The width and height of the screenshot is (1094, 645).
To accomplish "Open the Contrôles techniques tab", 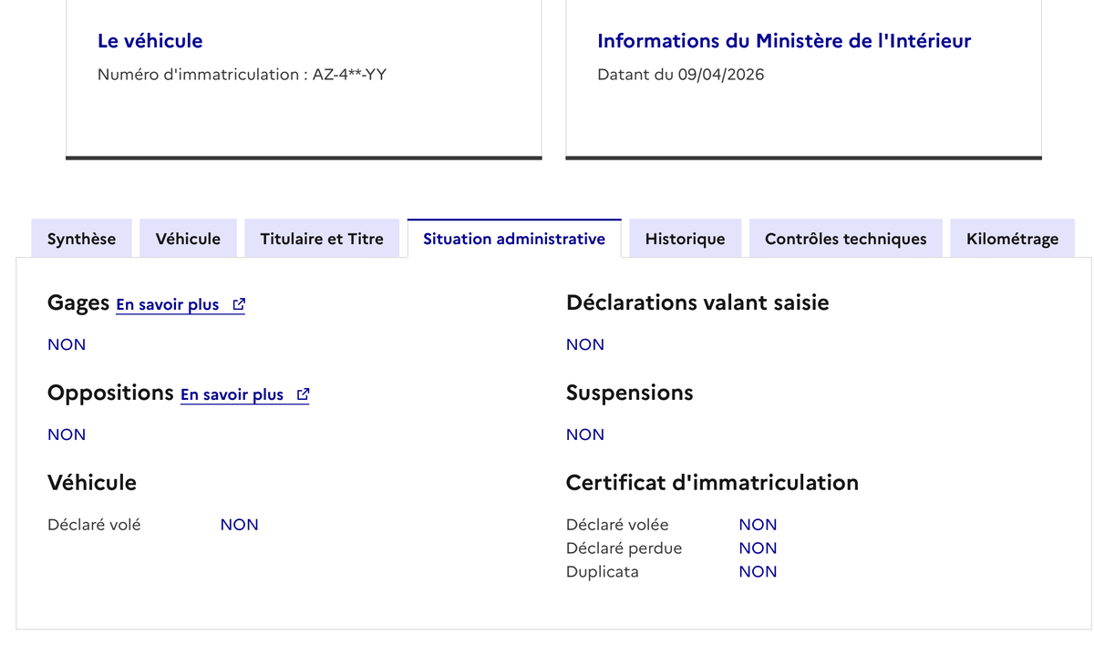I will point(845,239).
